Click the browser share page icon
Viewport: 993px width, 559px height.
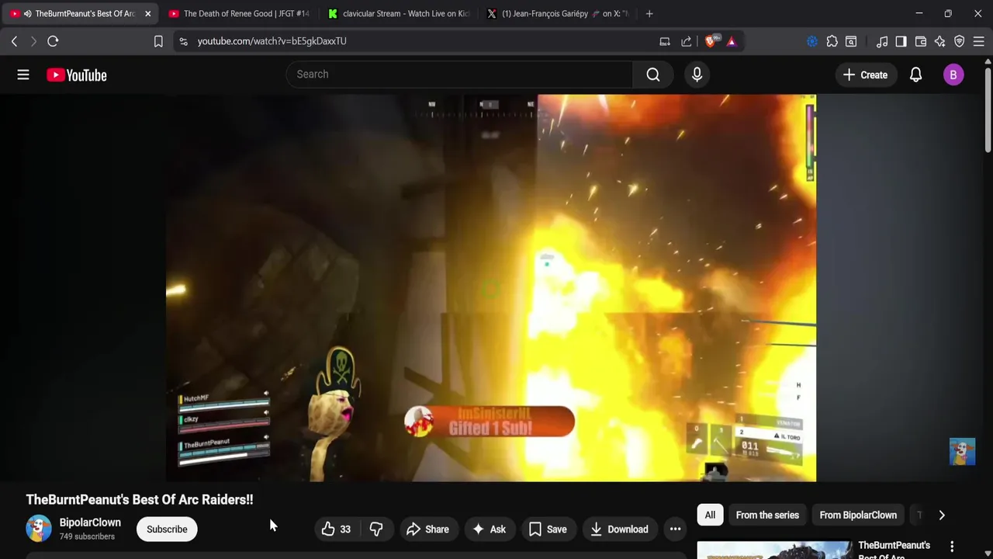(x=687, y=41)
